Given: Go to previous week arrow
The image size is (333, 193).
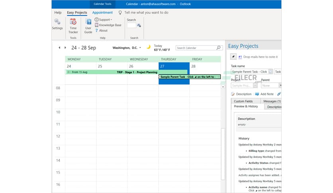Looking at the screenshot, I should pyautogui.click(x=59, y=47).
